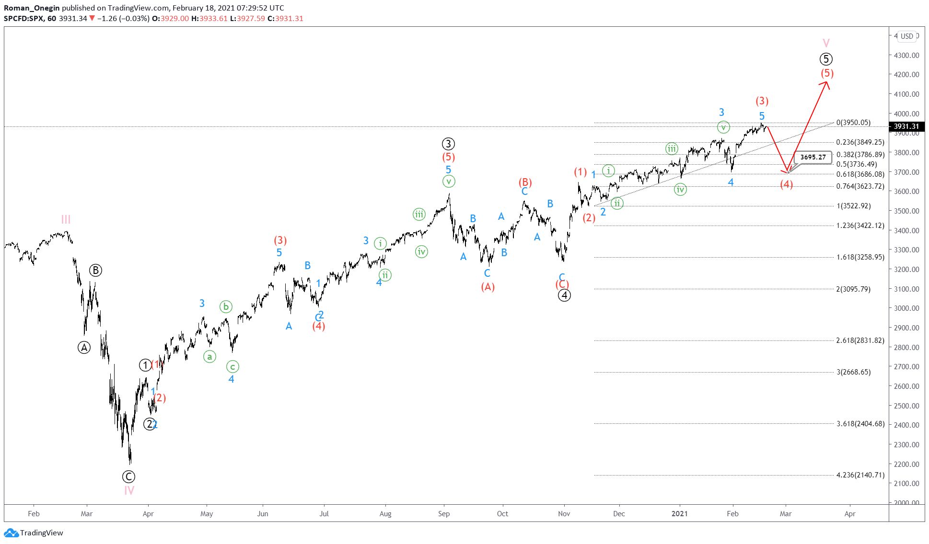Select the black circled B wave label
Viewport: 929px width, 544px height.
95,271
